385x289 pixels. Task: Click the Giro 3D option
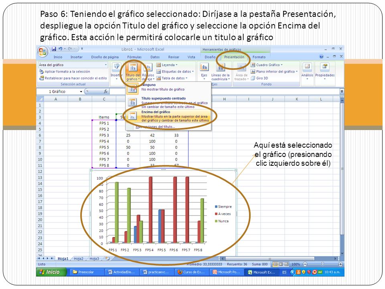pos(259,78)
